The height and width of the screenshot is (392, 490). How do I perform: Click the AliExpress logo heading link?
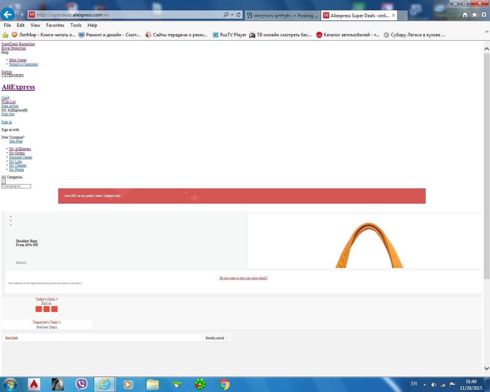coord(18,87)
